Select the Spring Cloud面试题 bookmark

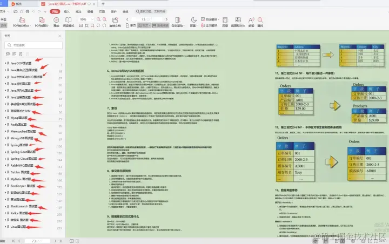click(24, 159)
